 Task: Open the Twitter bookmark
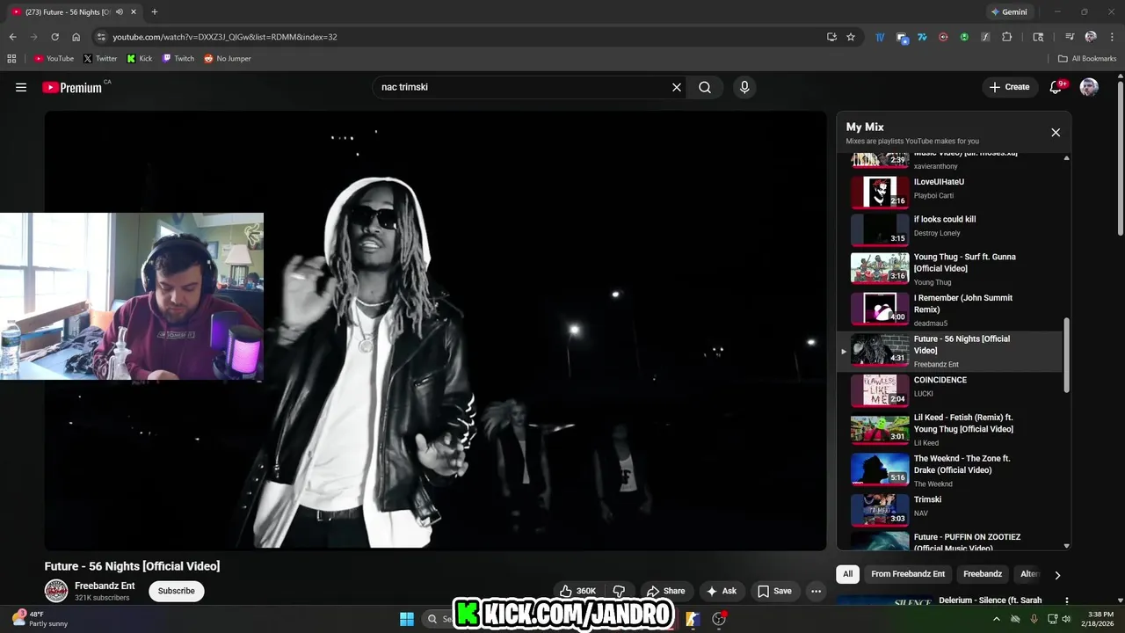pos(100,59)
